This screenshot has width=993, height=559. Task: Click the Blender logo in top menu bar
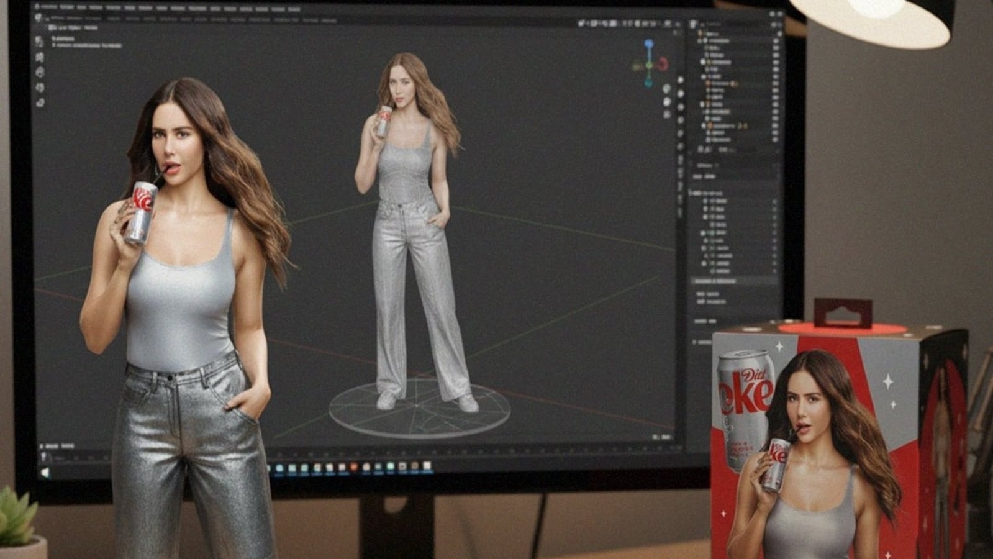[36, 8]
